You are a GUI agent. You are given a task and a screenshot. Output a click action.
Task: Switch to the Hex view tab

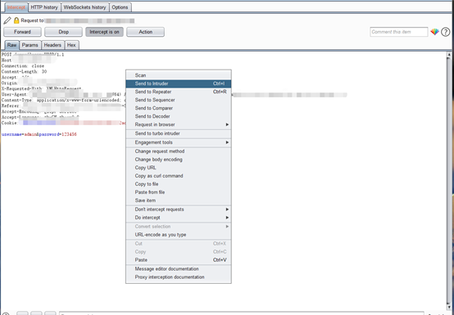71,45
